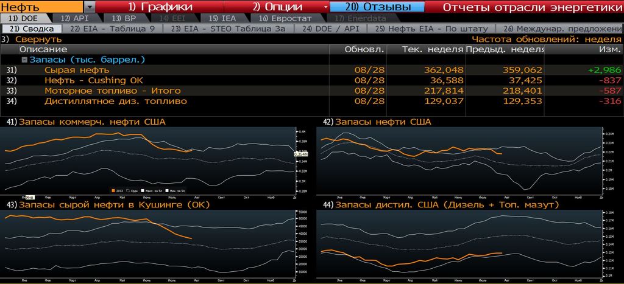This screenshot has height=284, width=624.
Task: Click motor fuel value 217,814
Action: (x=444, y=91)
